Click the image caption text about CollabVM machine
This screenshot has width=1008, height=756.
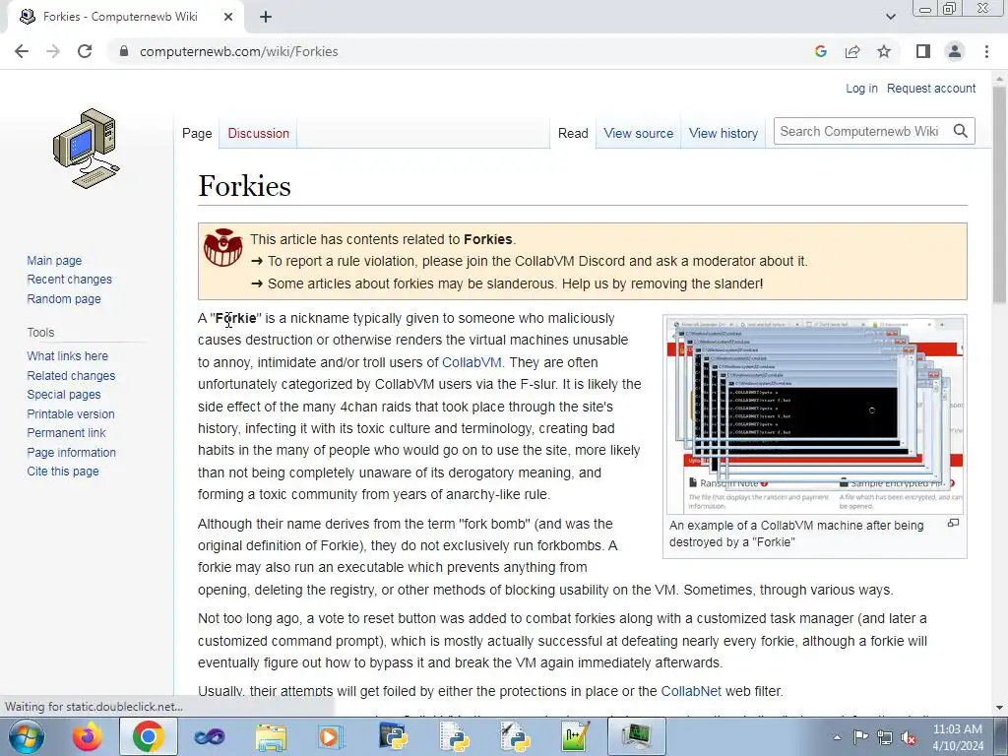pos(796,534)
